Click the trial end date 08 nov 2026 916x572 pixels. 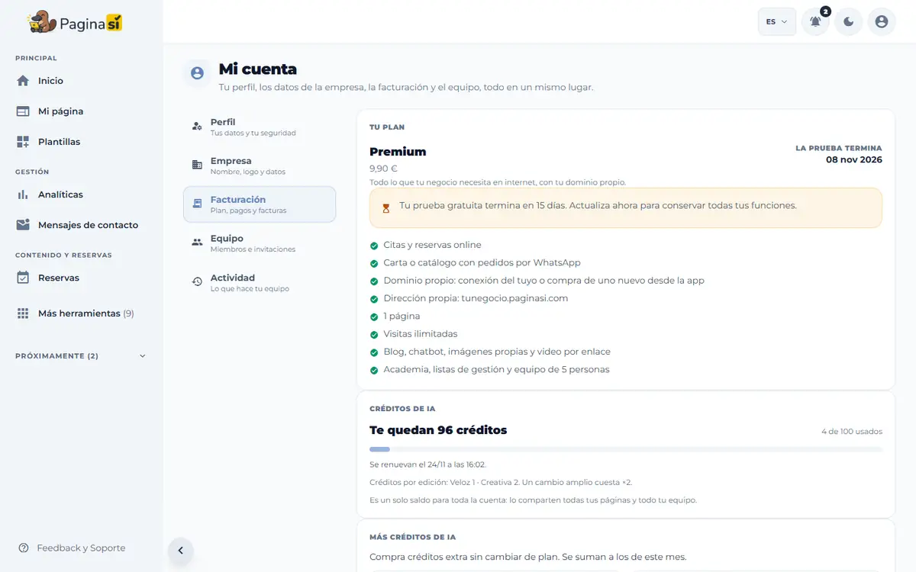point(854,160)
